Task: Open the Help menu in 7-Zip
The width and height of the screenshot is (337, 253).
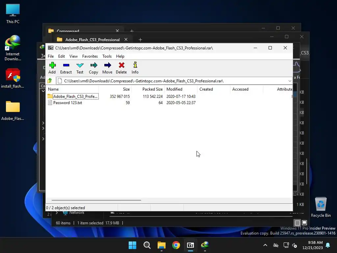Action: tap(120, 56)
